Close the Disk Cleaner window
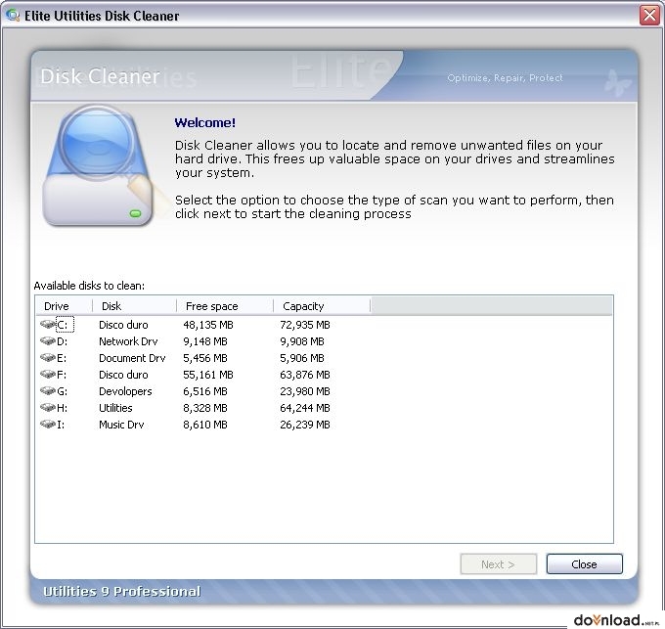This screenshot has width=665, height=629. tap(649, 16)
